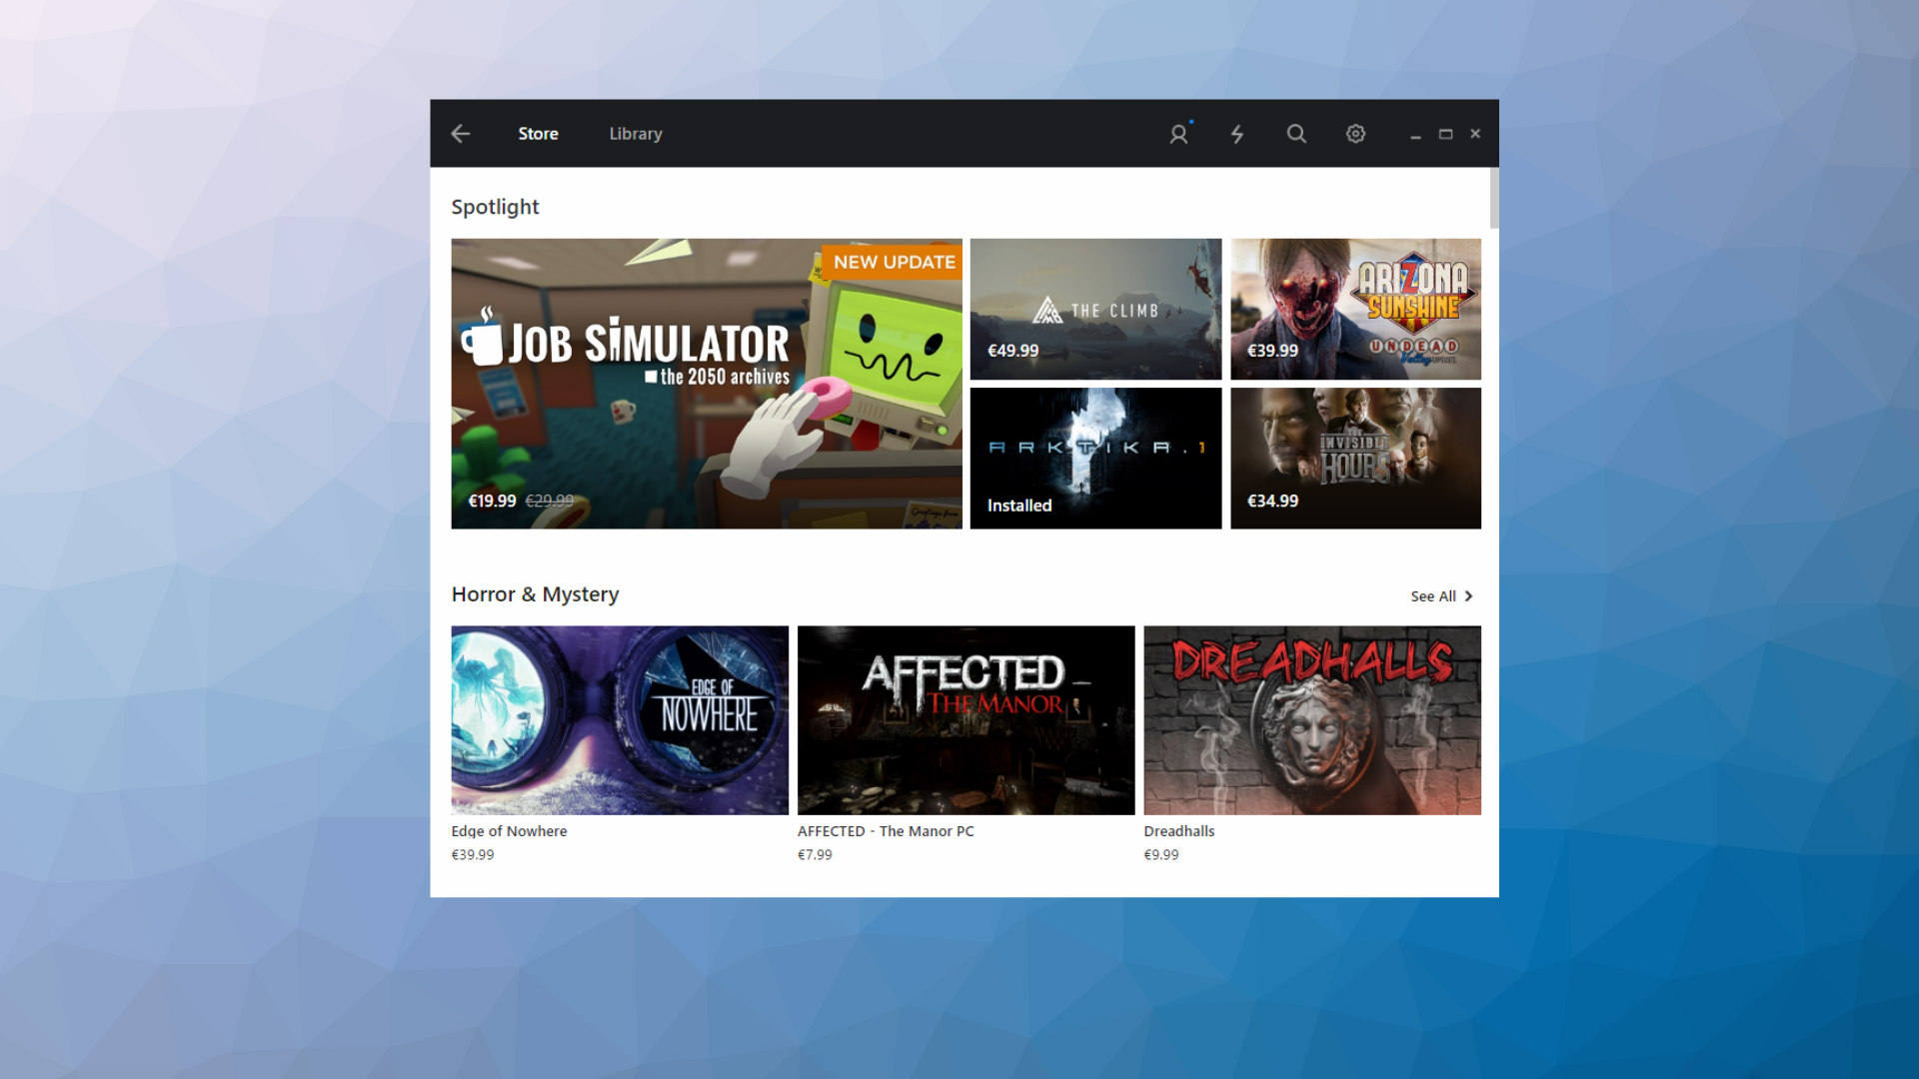Image resolution: width=1919 pixels, height=1079 pixels.
Task: Maximize the Oculus window
Action: tap(1445, 134)
